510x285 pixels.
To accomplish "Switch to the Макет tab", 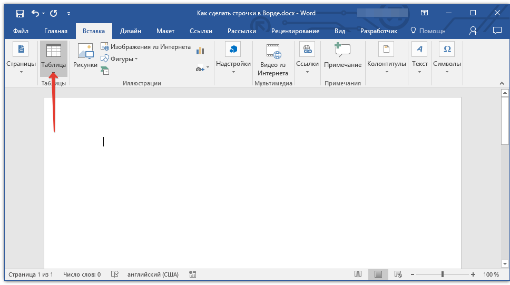I will (x=165, y=31).
